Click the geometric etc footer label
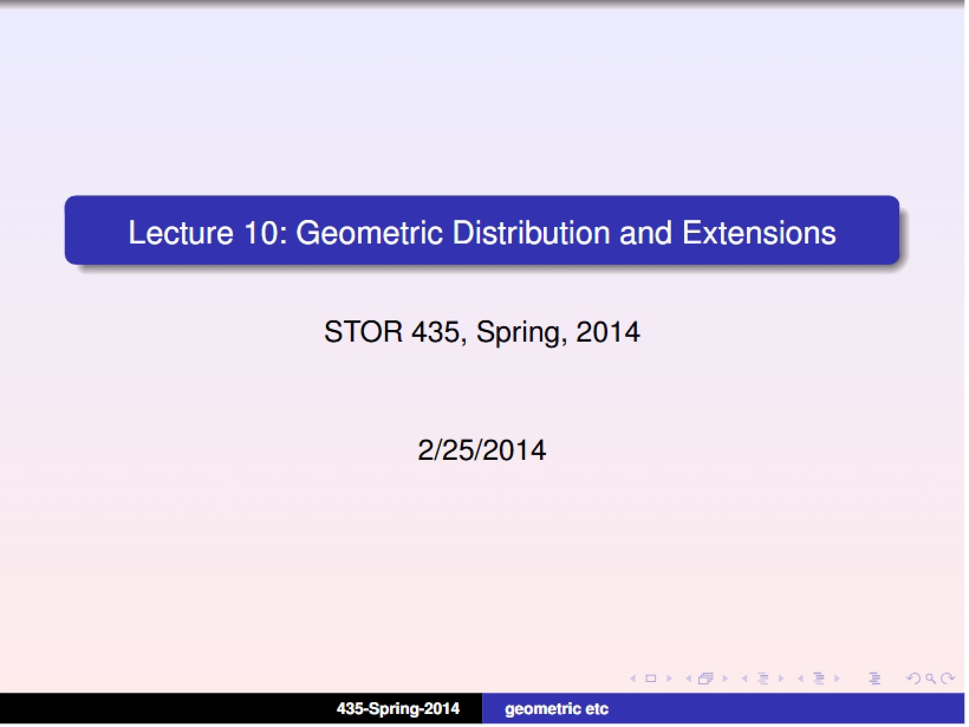 coord(557,709)
